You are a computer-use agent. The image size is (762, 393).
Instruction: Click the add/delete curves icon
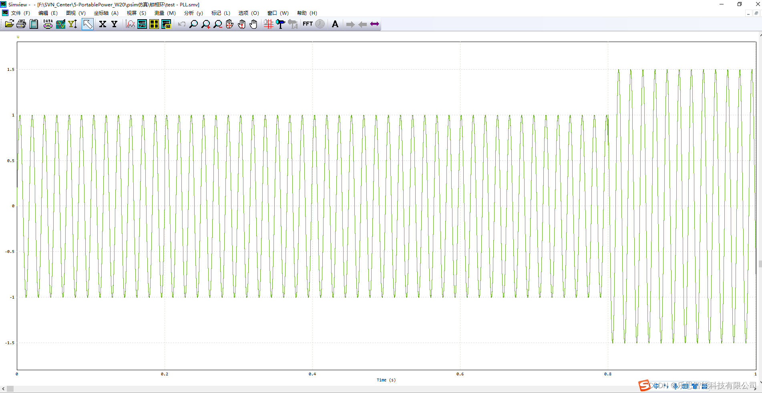[x=60, y=24]
